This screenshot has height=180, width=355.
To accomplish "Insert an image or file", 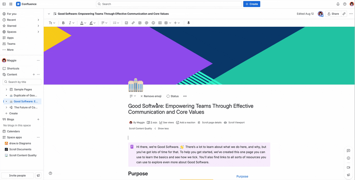I will coord(140,23).
